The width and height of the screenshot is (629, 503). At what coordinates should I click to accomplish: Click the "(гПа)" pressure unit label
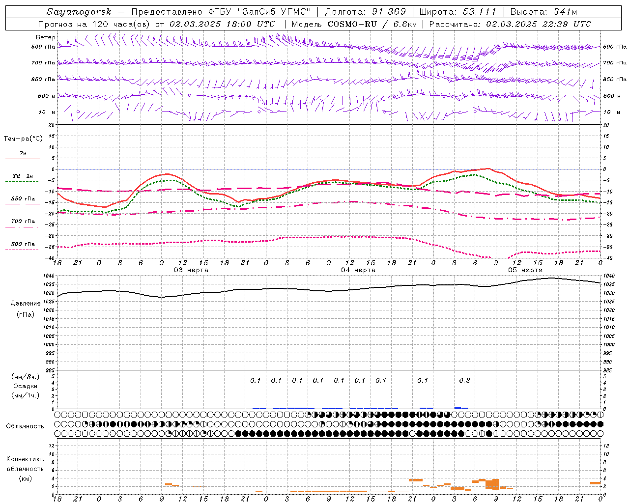click(26, 315)
